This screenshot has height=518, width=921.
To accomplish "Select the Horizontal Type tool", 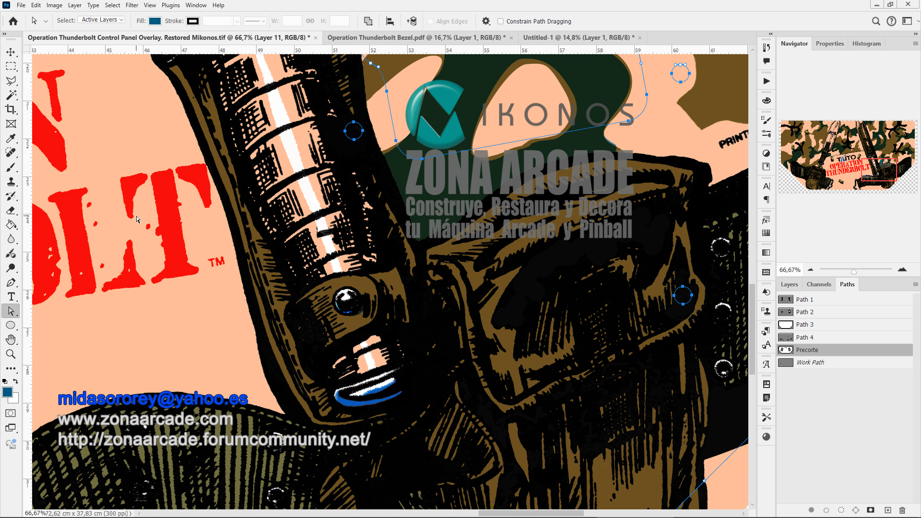I will (11, 297).
